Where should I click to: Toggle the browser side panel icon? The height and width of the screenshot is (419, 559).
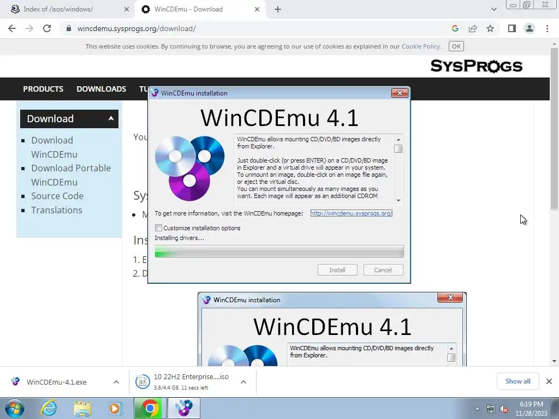512,28
